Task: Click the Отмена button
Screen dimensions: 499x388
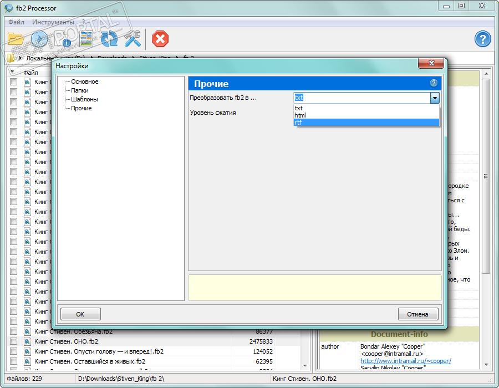Action: (x=418, y=314)
